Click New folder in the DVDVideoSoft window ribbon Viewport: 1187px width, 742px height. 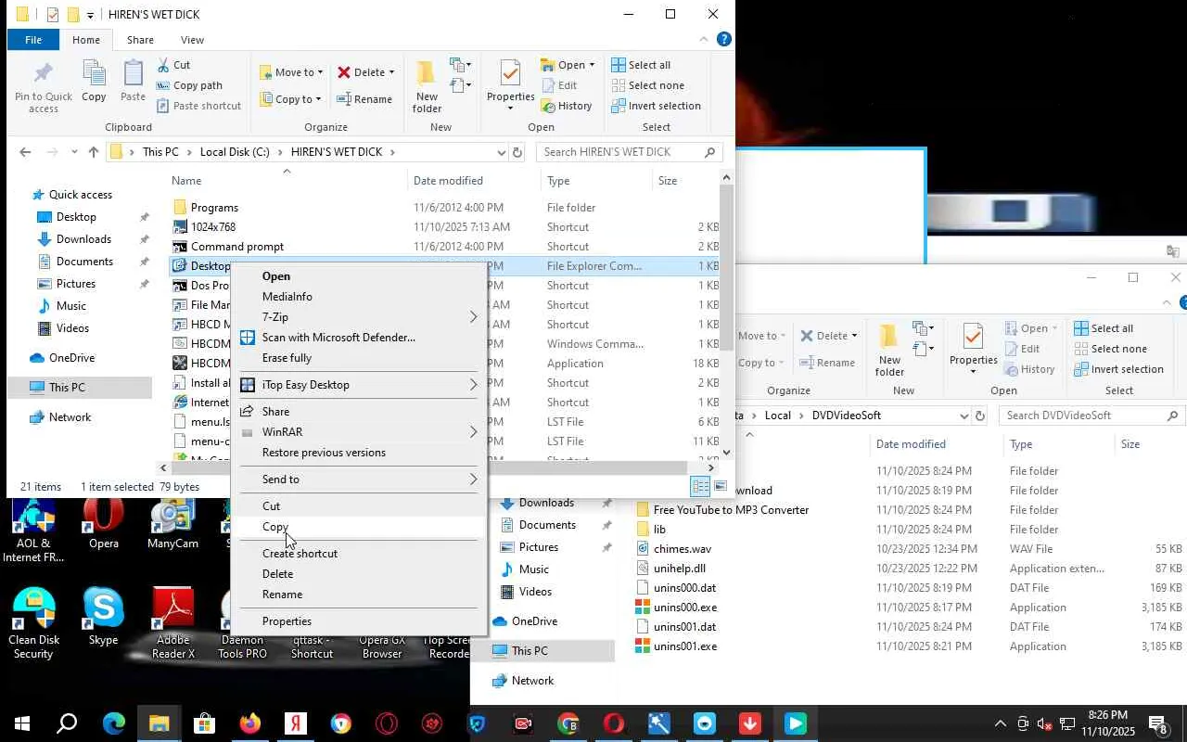889,350
